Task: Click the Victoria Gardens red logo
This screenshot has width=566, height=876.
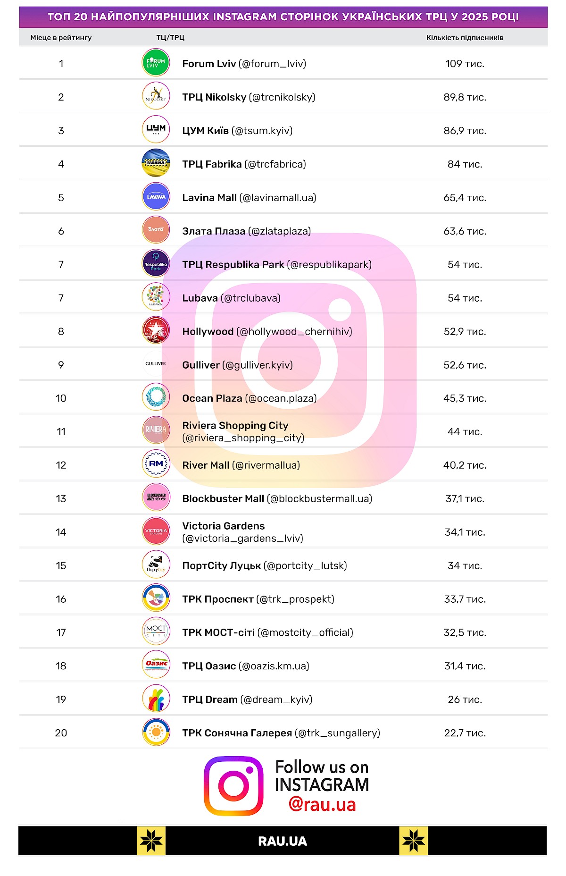Action: 156,531
